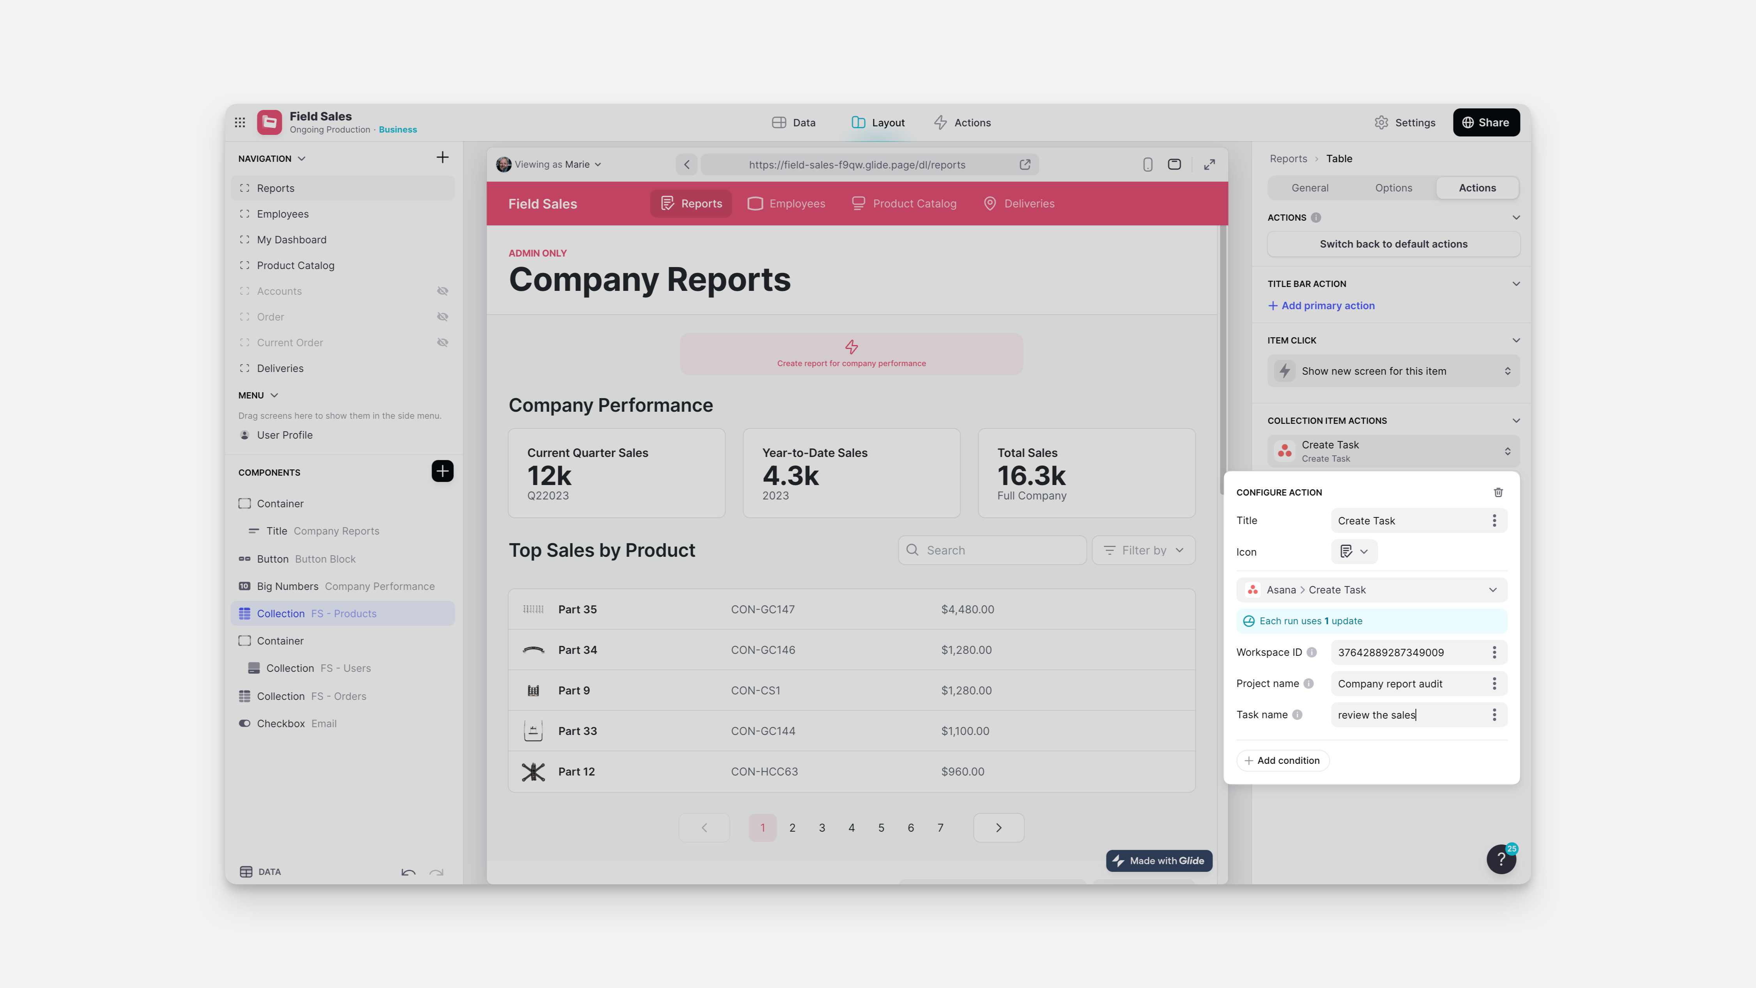Image resolution: width=1756 pixels, height=988 pixels.
Task: Add a new component with the plus icon
Action: (x=443, y=471)
